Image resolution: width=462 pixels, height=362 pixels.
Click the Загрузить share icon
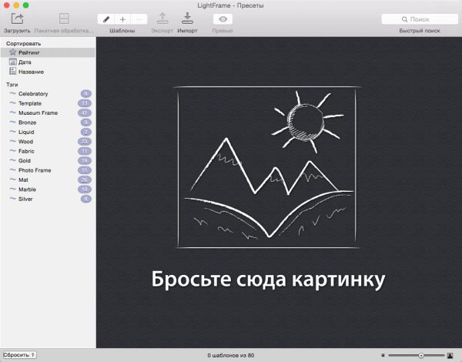(17, 18)
